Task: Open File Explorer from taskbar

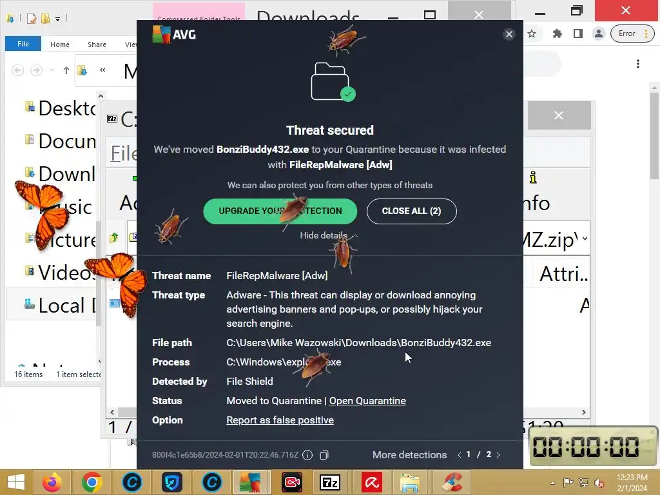Action: 410,482
